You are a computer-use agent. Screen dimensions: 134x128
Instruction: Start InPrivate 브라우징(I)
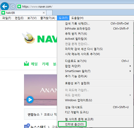95,29
